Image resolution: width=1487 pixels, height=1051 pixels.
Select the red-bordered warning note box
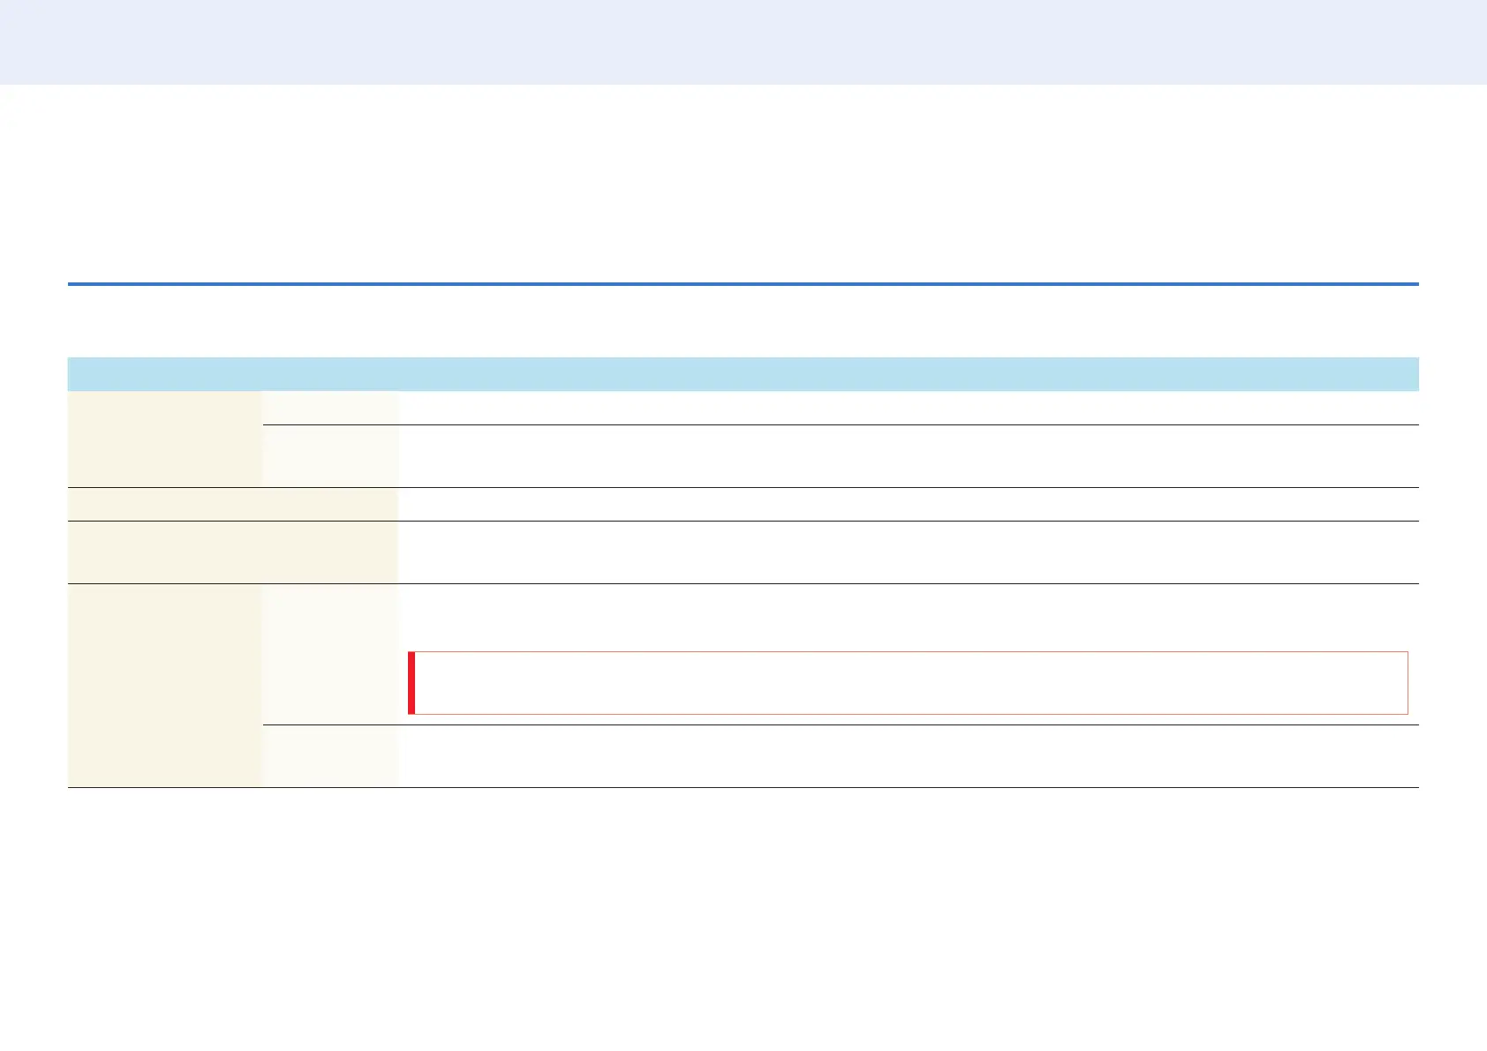point(908,683)
